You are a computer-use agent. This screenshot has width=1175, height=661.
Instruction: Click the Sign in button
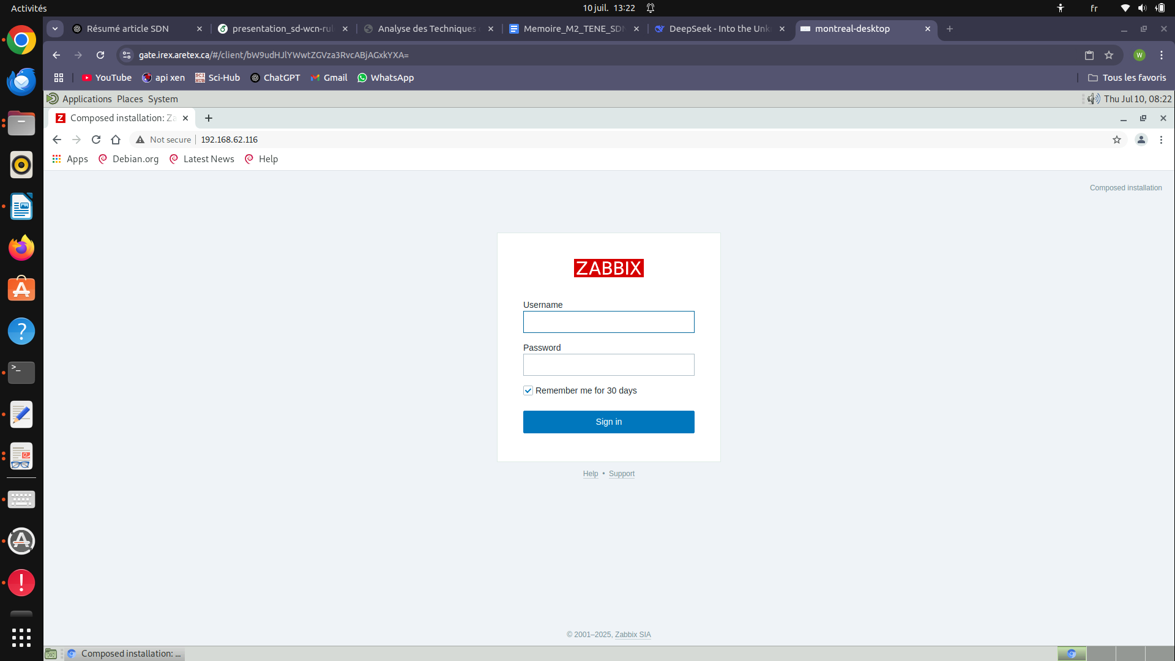[x=608, y=422]
